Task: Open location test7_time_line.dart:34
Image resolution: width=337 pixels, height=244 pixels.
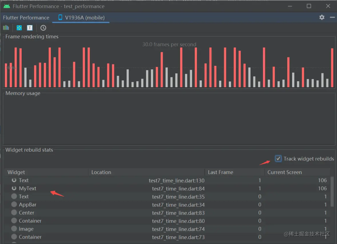Action: coord(178,205)
